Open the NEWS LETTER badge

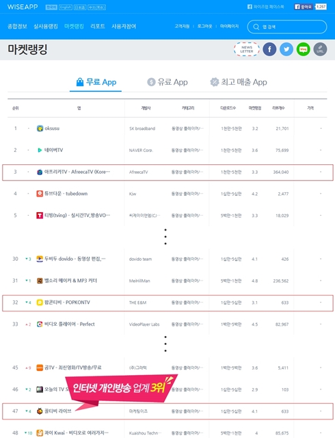pyautogui.click(x=247, y=49)
